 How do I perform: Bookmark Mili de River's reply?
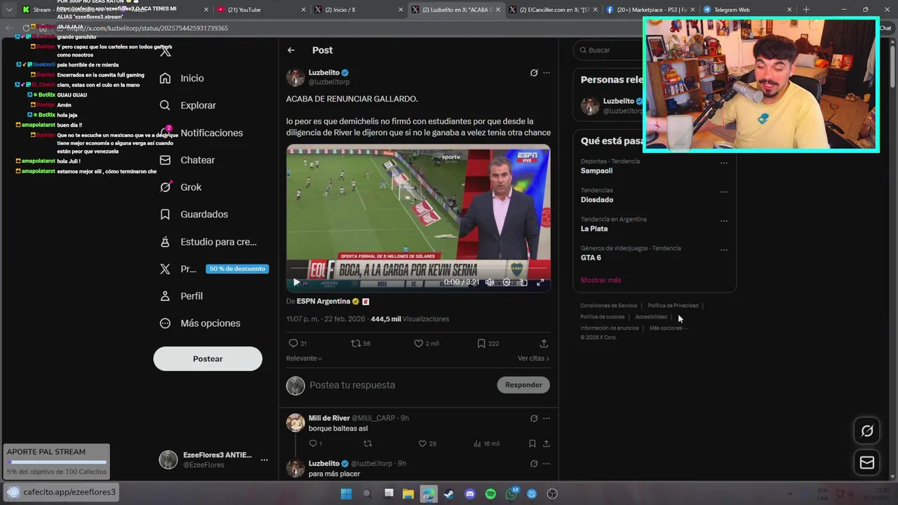532,444
